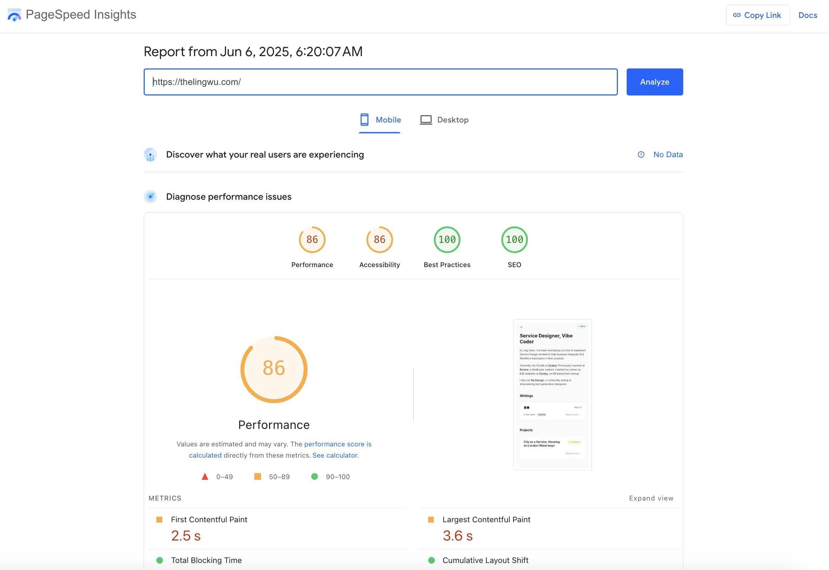
Task: Switch to the Desktop tab
Action: 444,120
